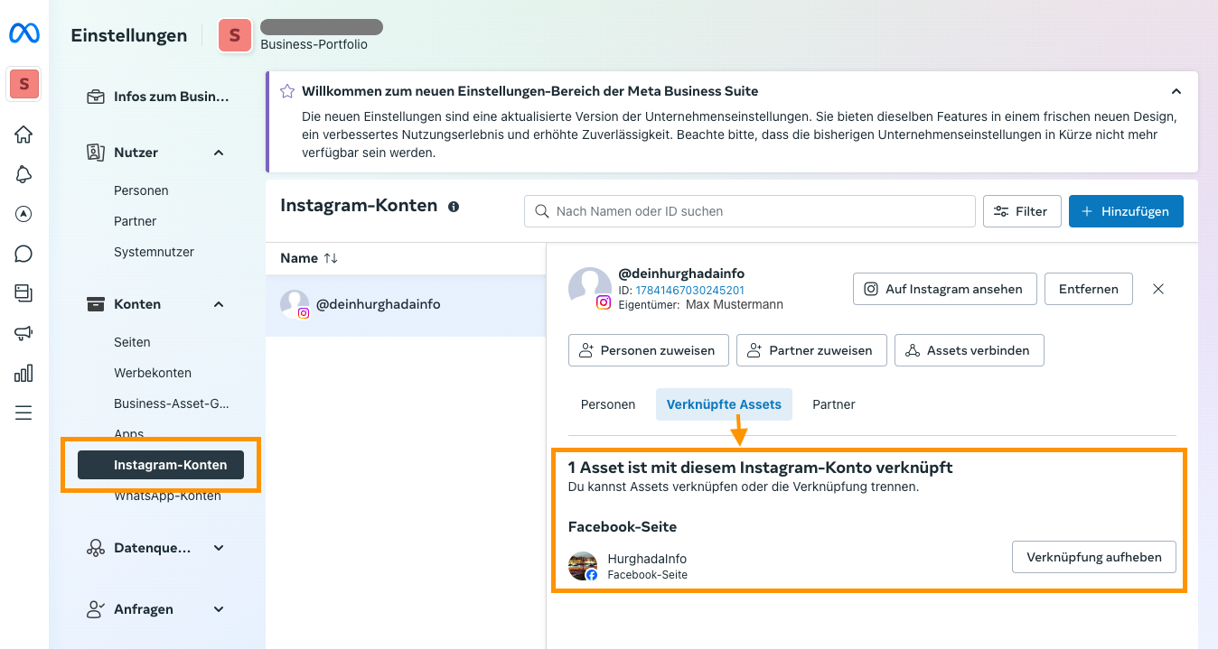1218x649 pixels.
Task: Open the Home icon in the left rail
Action: [23, 134]
